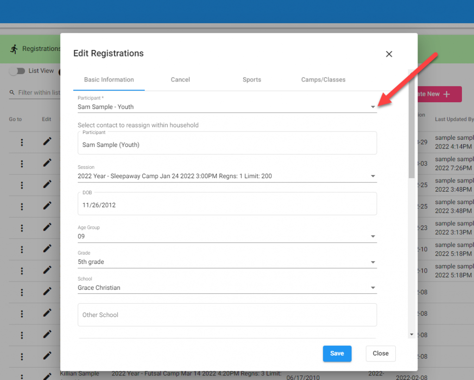Select the Camps/Classes tab
Viewport: 474px width, 380px height.
pos(323,80)
